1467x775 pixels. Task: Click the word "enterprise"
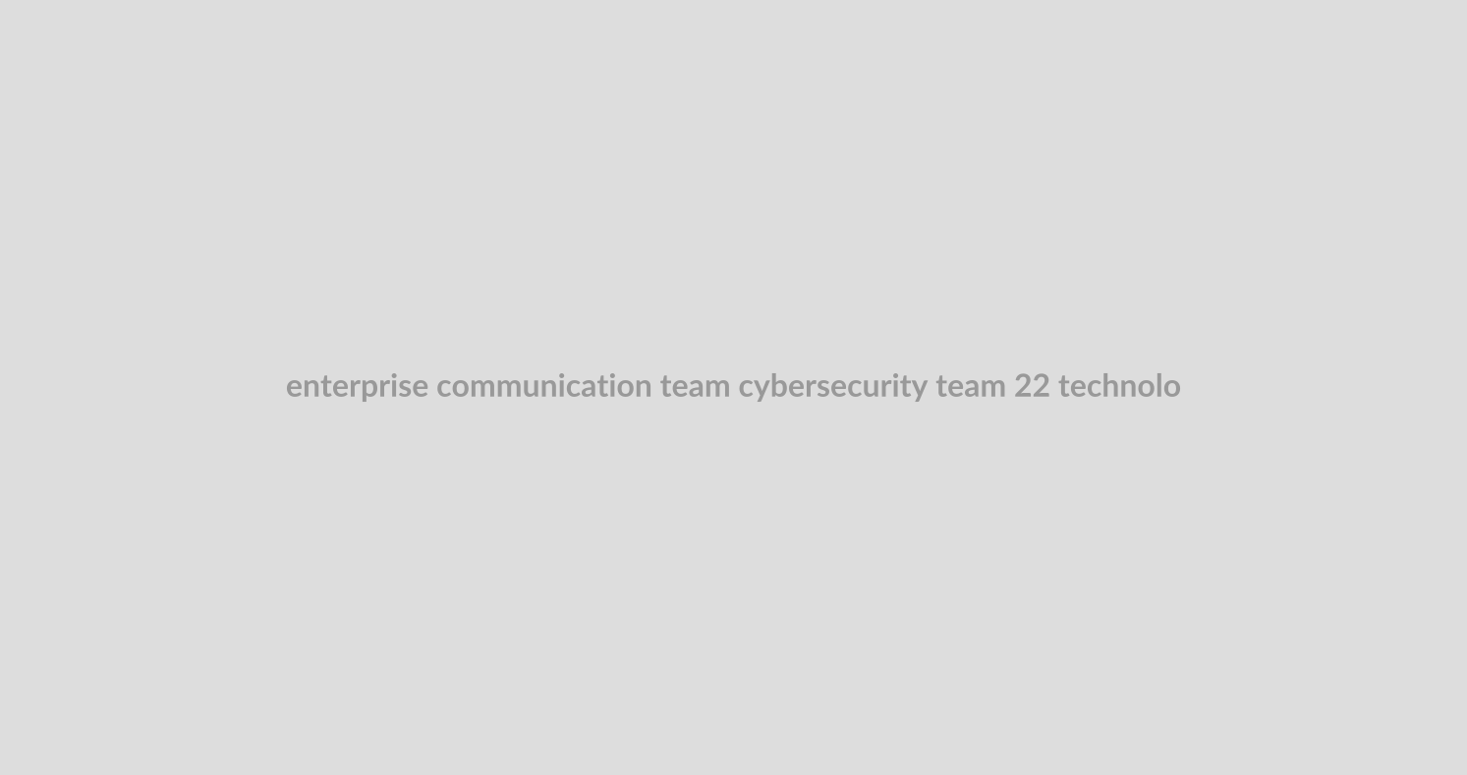pos(357,386)
